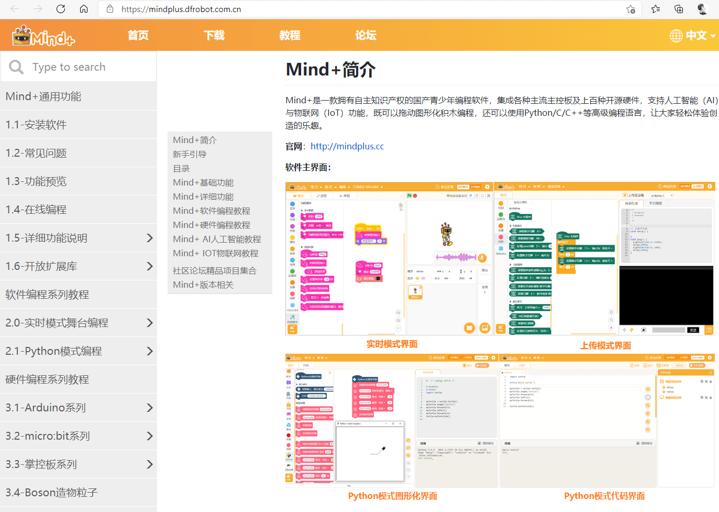This screenshot has width=719, height=512.
Task: Open the browser profile avatar
Action: coord(702,9)
